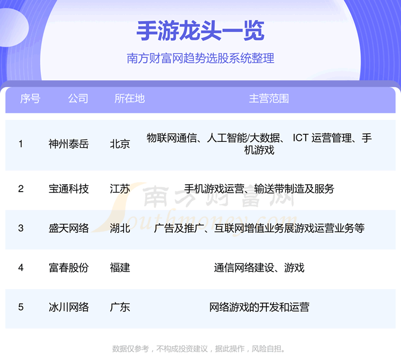Click the 所在地 column header

click(x=130, y=98)
